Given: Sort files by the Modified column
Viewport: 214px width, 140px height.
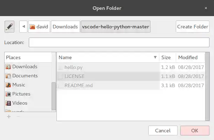Looking at the screenshot, I should (x=190, y=57).
